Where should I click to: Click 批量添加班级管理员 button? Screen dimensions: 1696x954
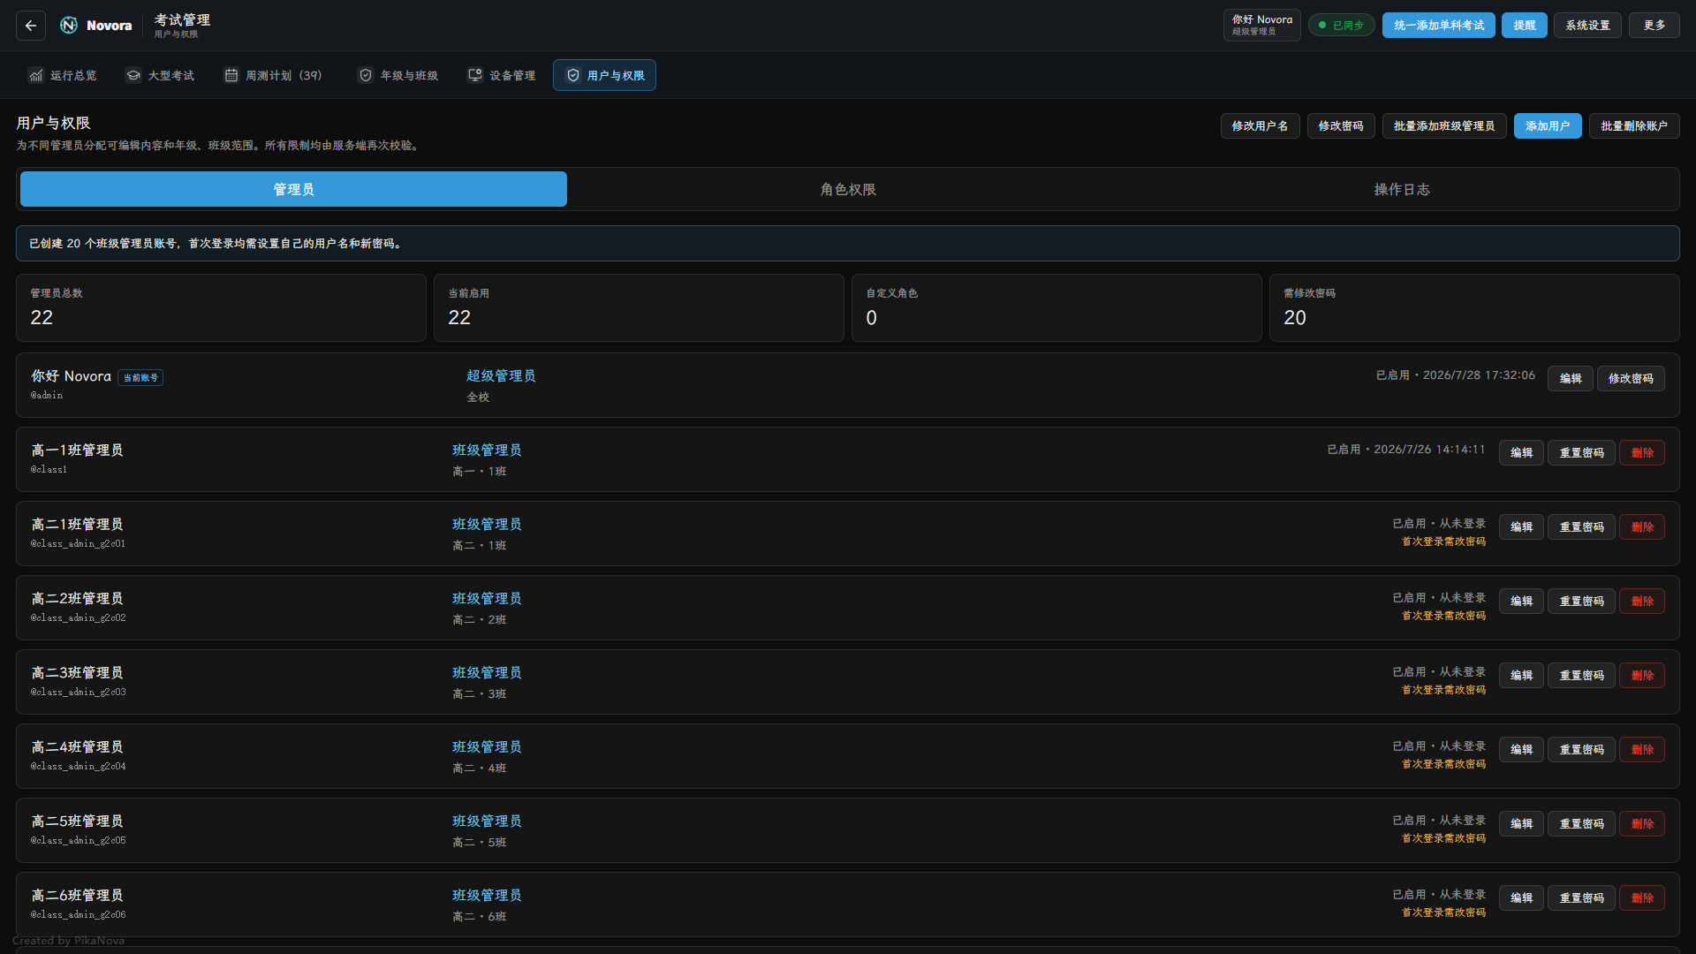[x=1444, y=126]
